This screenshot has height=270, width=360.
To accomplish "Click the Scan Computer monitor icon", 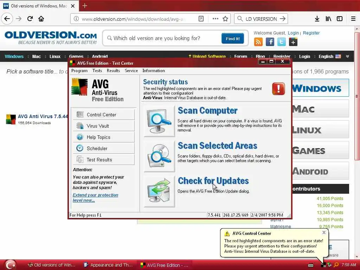I will tap(159, 121).
